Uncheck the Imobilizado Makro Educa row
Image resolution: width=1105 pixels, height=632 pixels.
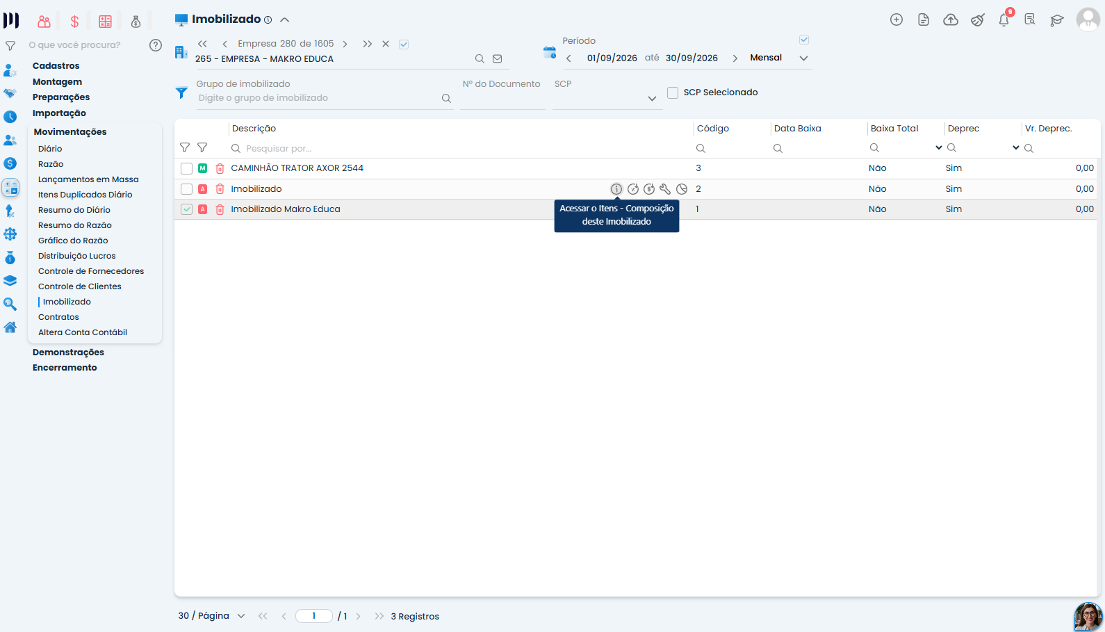click(x=186, y=209)
